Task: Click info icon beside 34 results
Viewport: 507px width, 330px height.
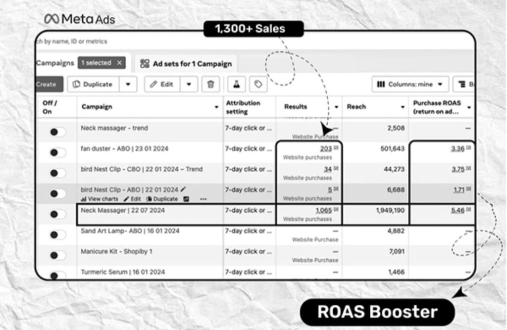Action: pyautogui.click(x=336, y=168)
